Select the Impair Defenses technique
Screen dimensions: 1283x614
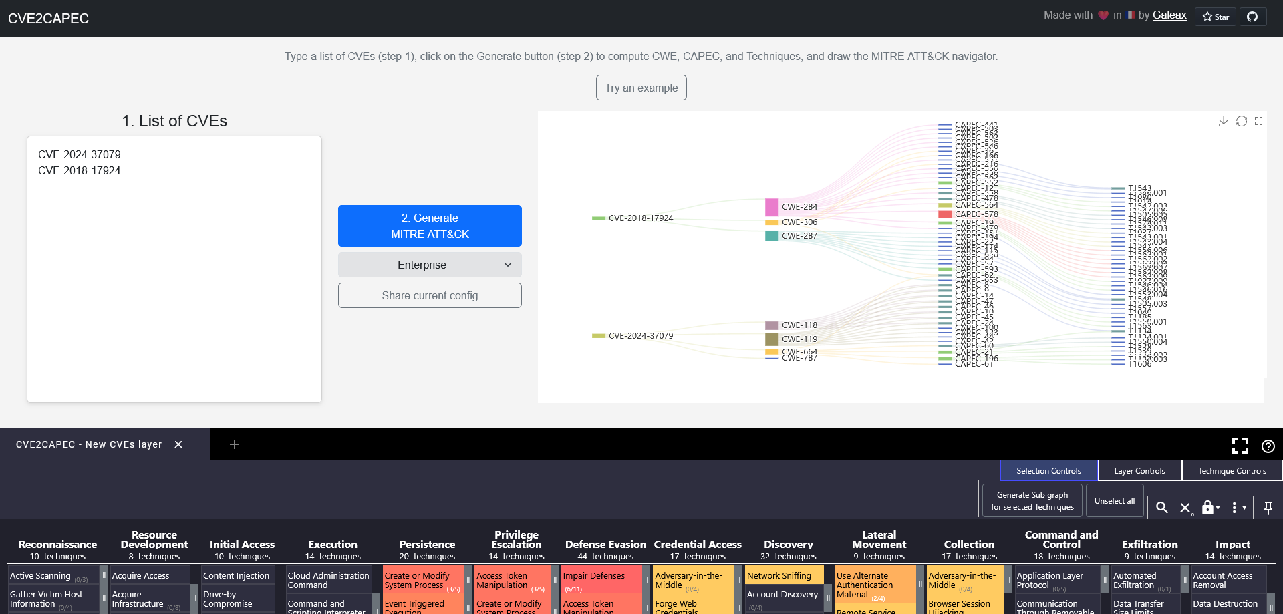coord(601,580)
